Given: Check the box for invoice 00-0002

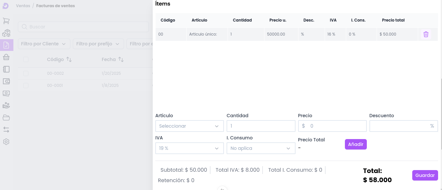Looking at the screenshot, I should 26,73.
